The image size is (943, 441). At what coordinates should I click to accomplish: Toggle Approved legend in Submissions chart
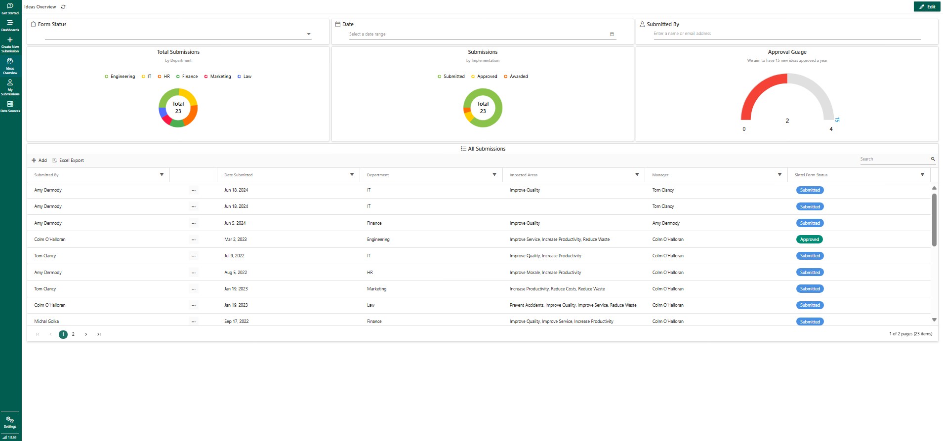click(x=484, y=77)
